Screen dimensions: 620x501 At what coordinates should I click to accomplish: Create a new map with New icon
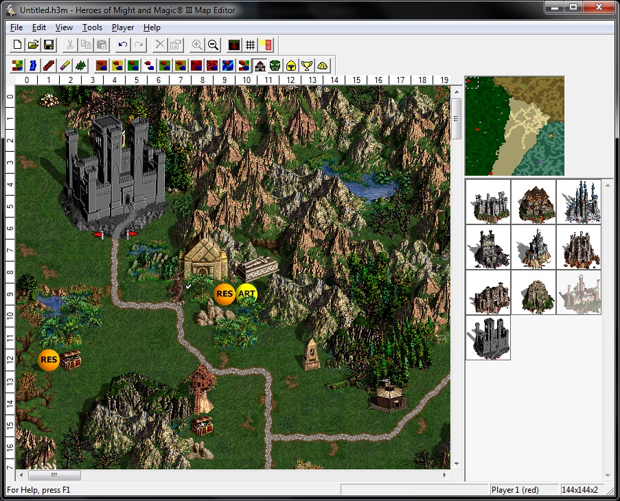click(x=17, y=45)
